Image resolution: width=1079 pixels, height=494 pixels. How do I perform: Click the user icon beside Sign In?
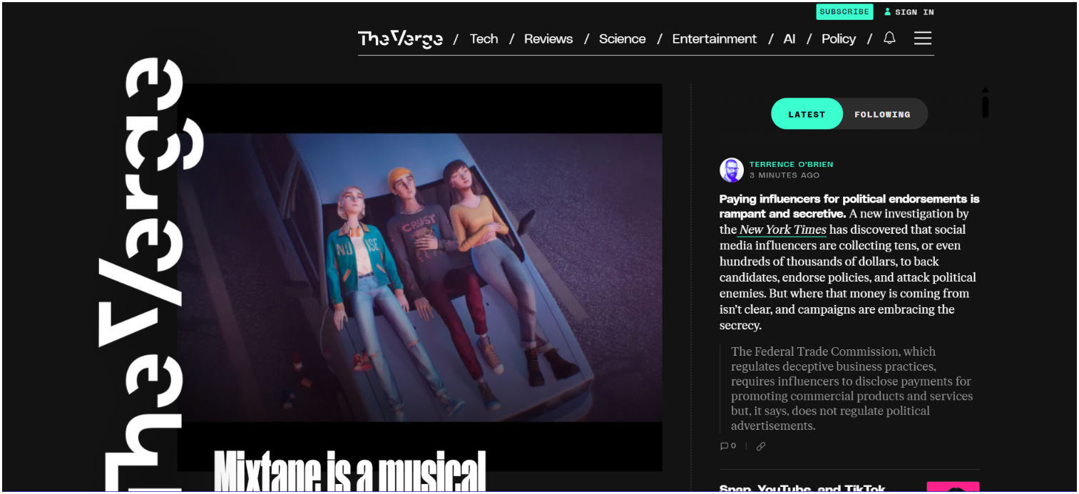[x=888, y=12]
